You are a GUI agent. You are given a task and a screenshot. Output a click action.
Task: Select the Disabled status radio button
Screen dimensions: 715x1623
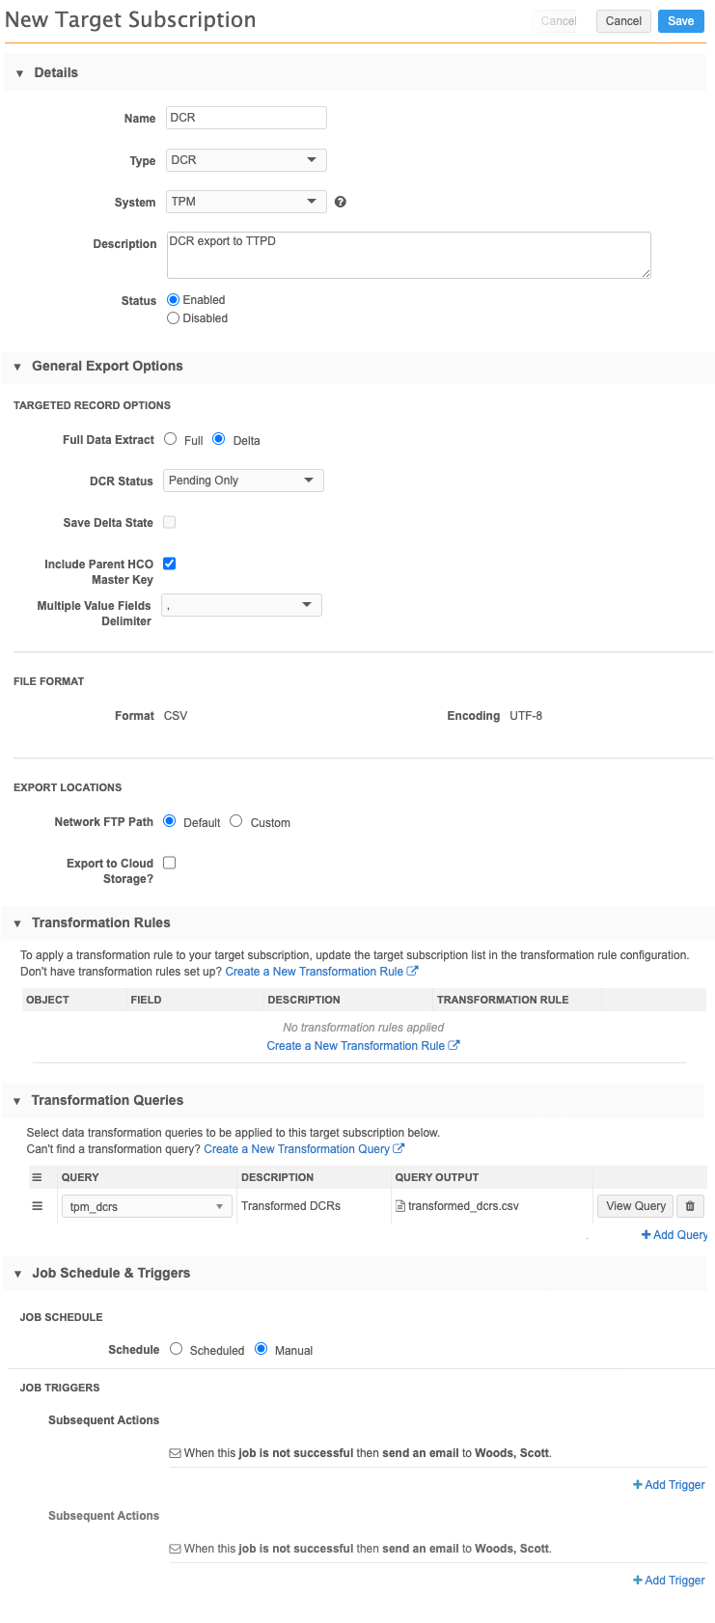coord(174,318)
